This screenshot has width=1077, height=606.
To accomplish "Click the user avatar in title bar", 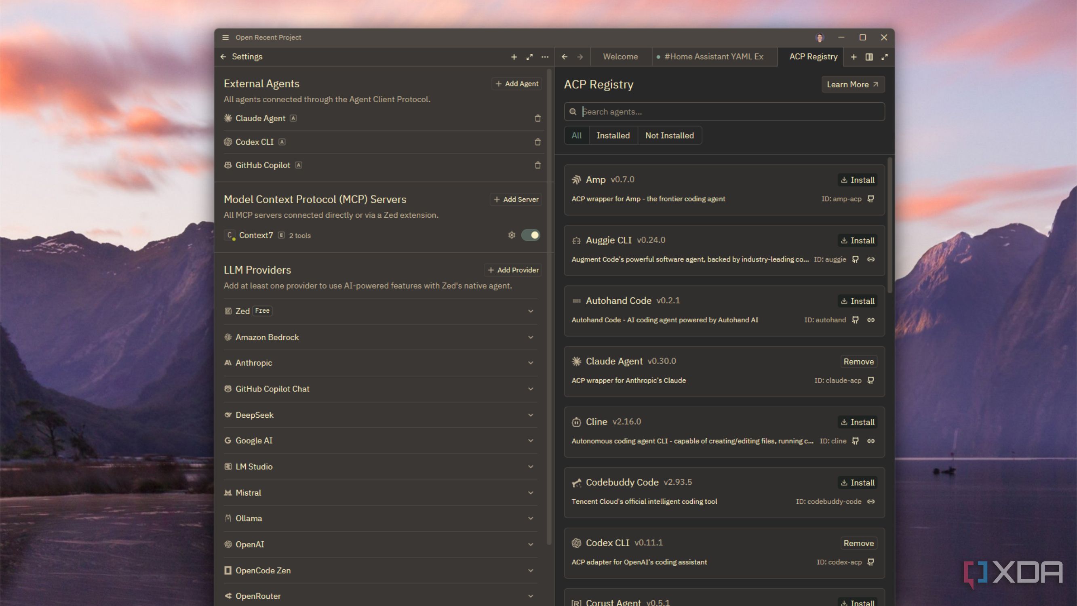I will [x=820, y=38].
